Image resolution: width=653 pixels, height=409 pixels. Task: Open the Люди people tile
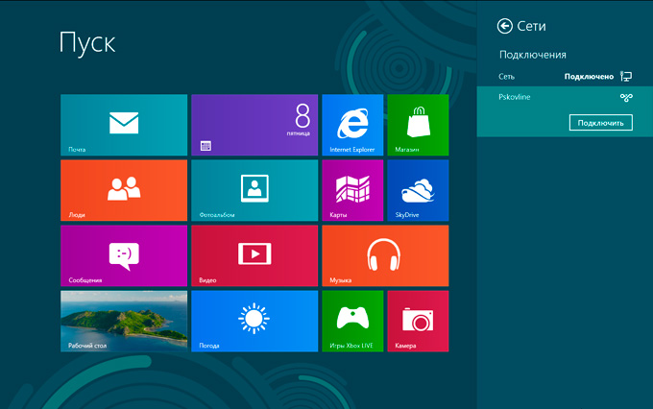point(124,190)
